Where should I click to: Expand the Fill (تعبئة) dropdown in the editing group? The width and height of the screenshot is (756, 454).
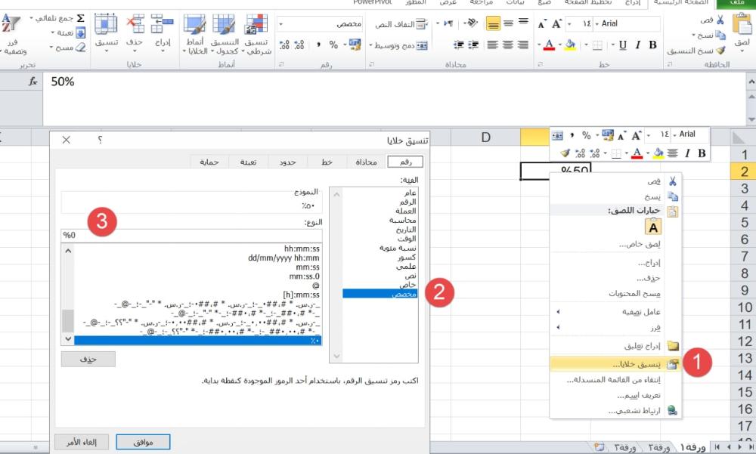pos(53,32)
